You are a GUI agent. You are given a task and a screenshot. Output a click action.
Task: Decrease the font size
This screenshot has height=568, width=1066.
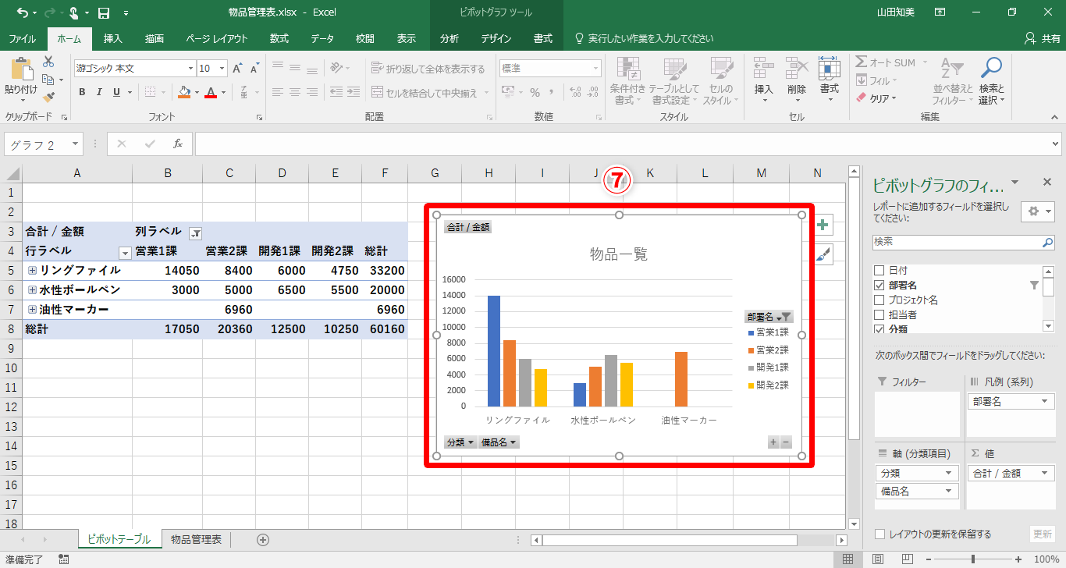(x=255, y=69)
